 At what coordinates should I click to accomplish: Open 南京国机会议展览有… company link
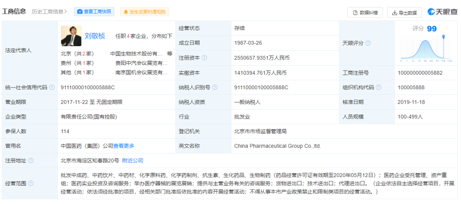(x=141, y=72)
